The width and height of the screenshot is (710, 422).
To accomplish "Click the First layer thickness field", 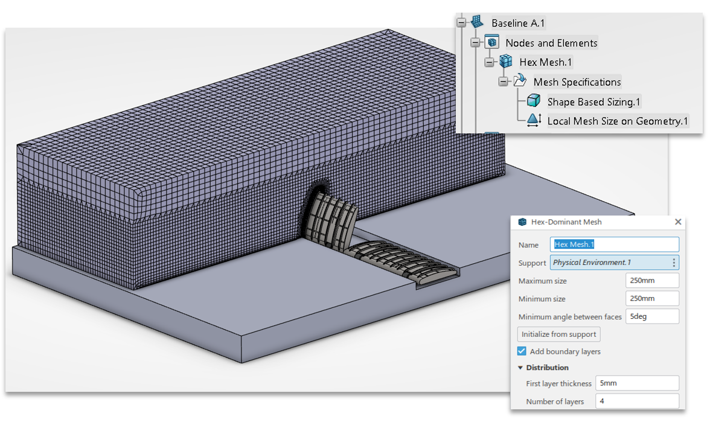I will tap(638, 383).
